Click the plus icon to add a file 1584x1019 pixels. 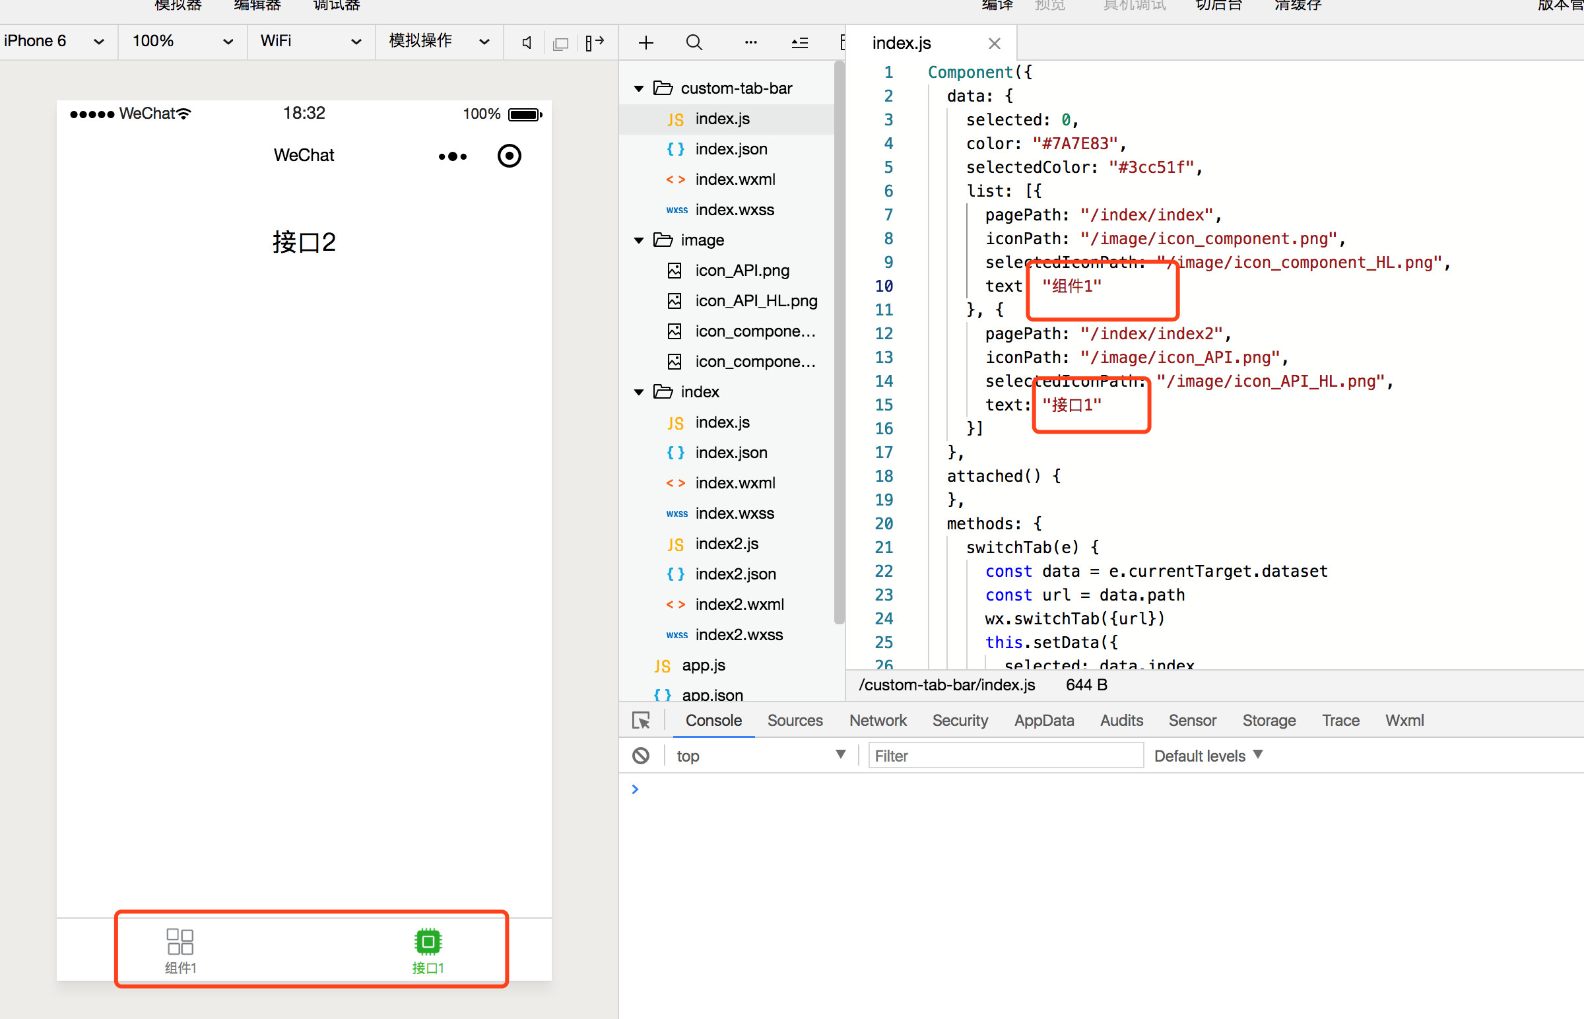pos(645,43)
